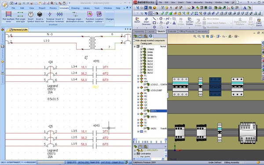Select highlighted 05573 part under Q4
The height and width of the screenshot is (165, 264).
(x=158, y=111)
